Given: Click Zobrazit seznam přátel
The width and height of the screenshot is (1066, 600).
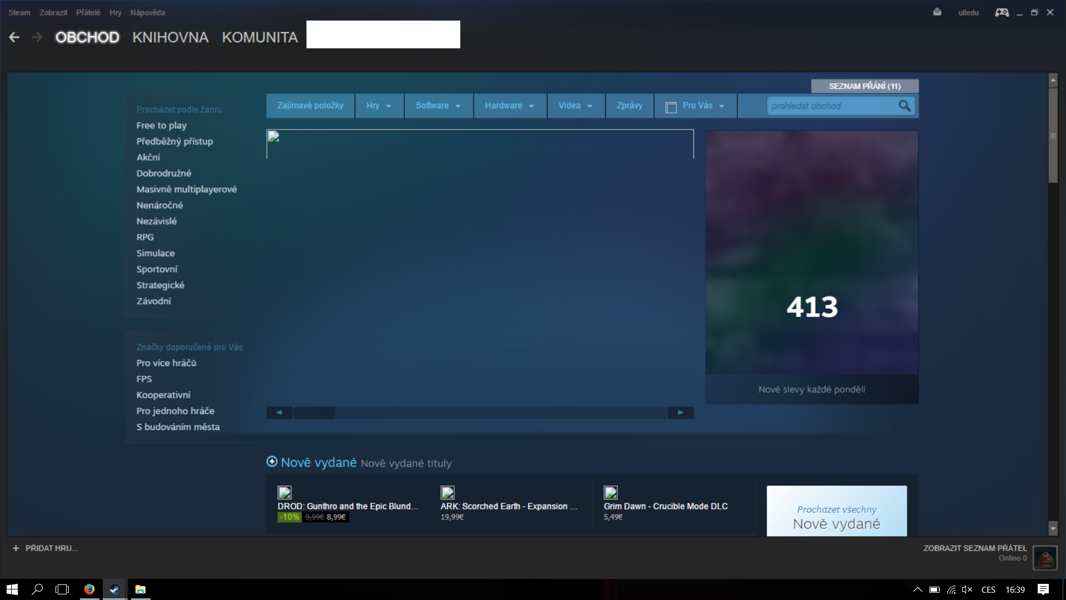Looking at the screenshot, I should click(975, 548).
